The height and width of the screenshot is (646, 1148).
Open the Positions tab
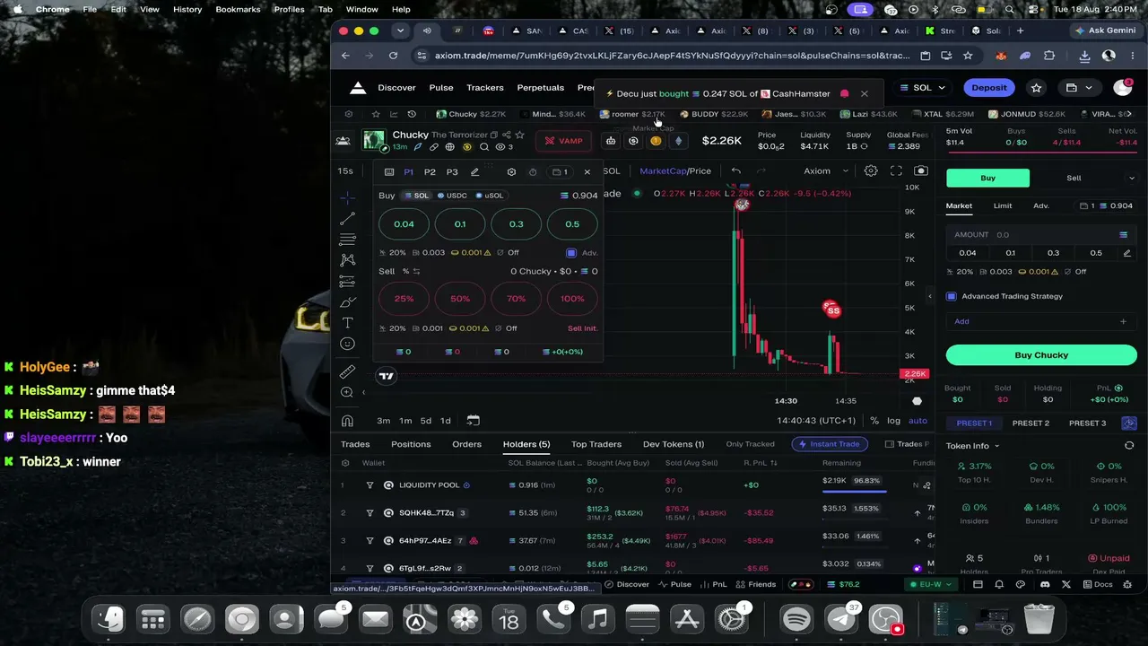coord(411,444)
